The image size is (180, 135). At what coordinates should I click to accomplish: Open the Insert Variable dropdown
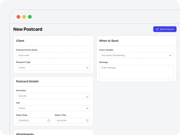(x=136, y=55)
